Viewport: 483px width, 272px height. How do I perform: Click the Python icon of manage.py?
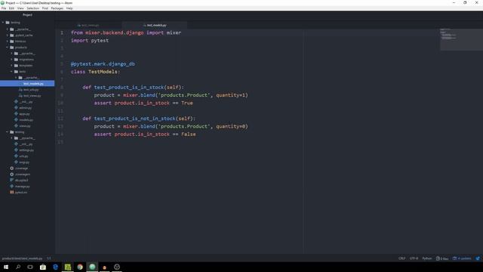coord(12,187)
